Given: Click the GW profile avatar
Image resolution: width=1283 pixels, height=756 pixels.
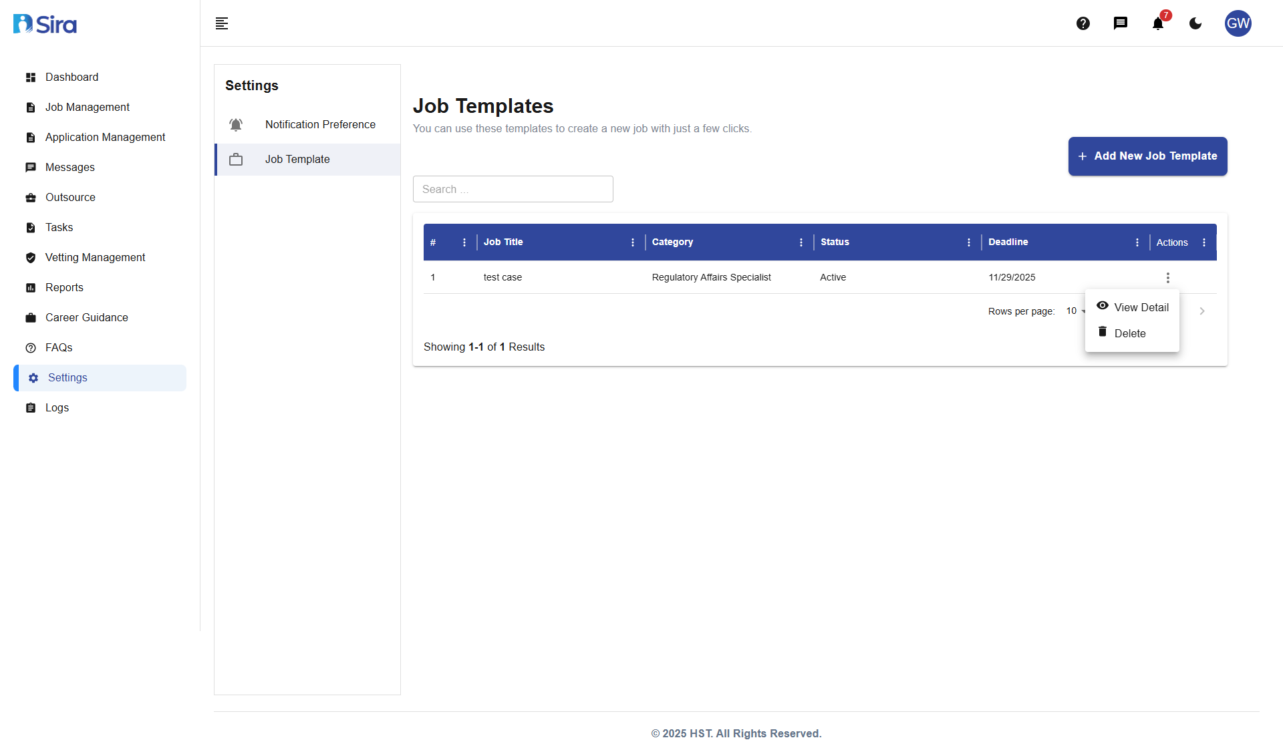Looking at the screenshot, I should coord(1238,23).
